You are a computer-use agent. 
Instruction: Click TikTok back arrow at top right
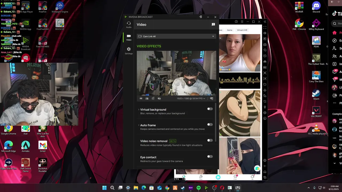coord(332,2)
